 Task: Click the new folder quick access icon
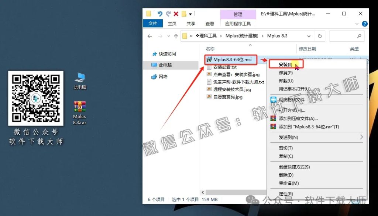point(184,14)
